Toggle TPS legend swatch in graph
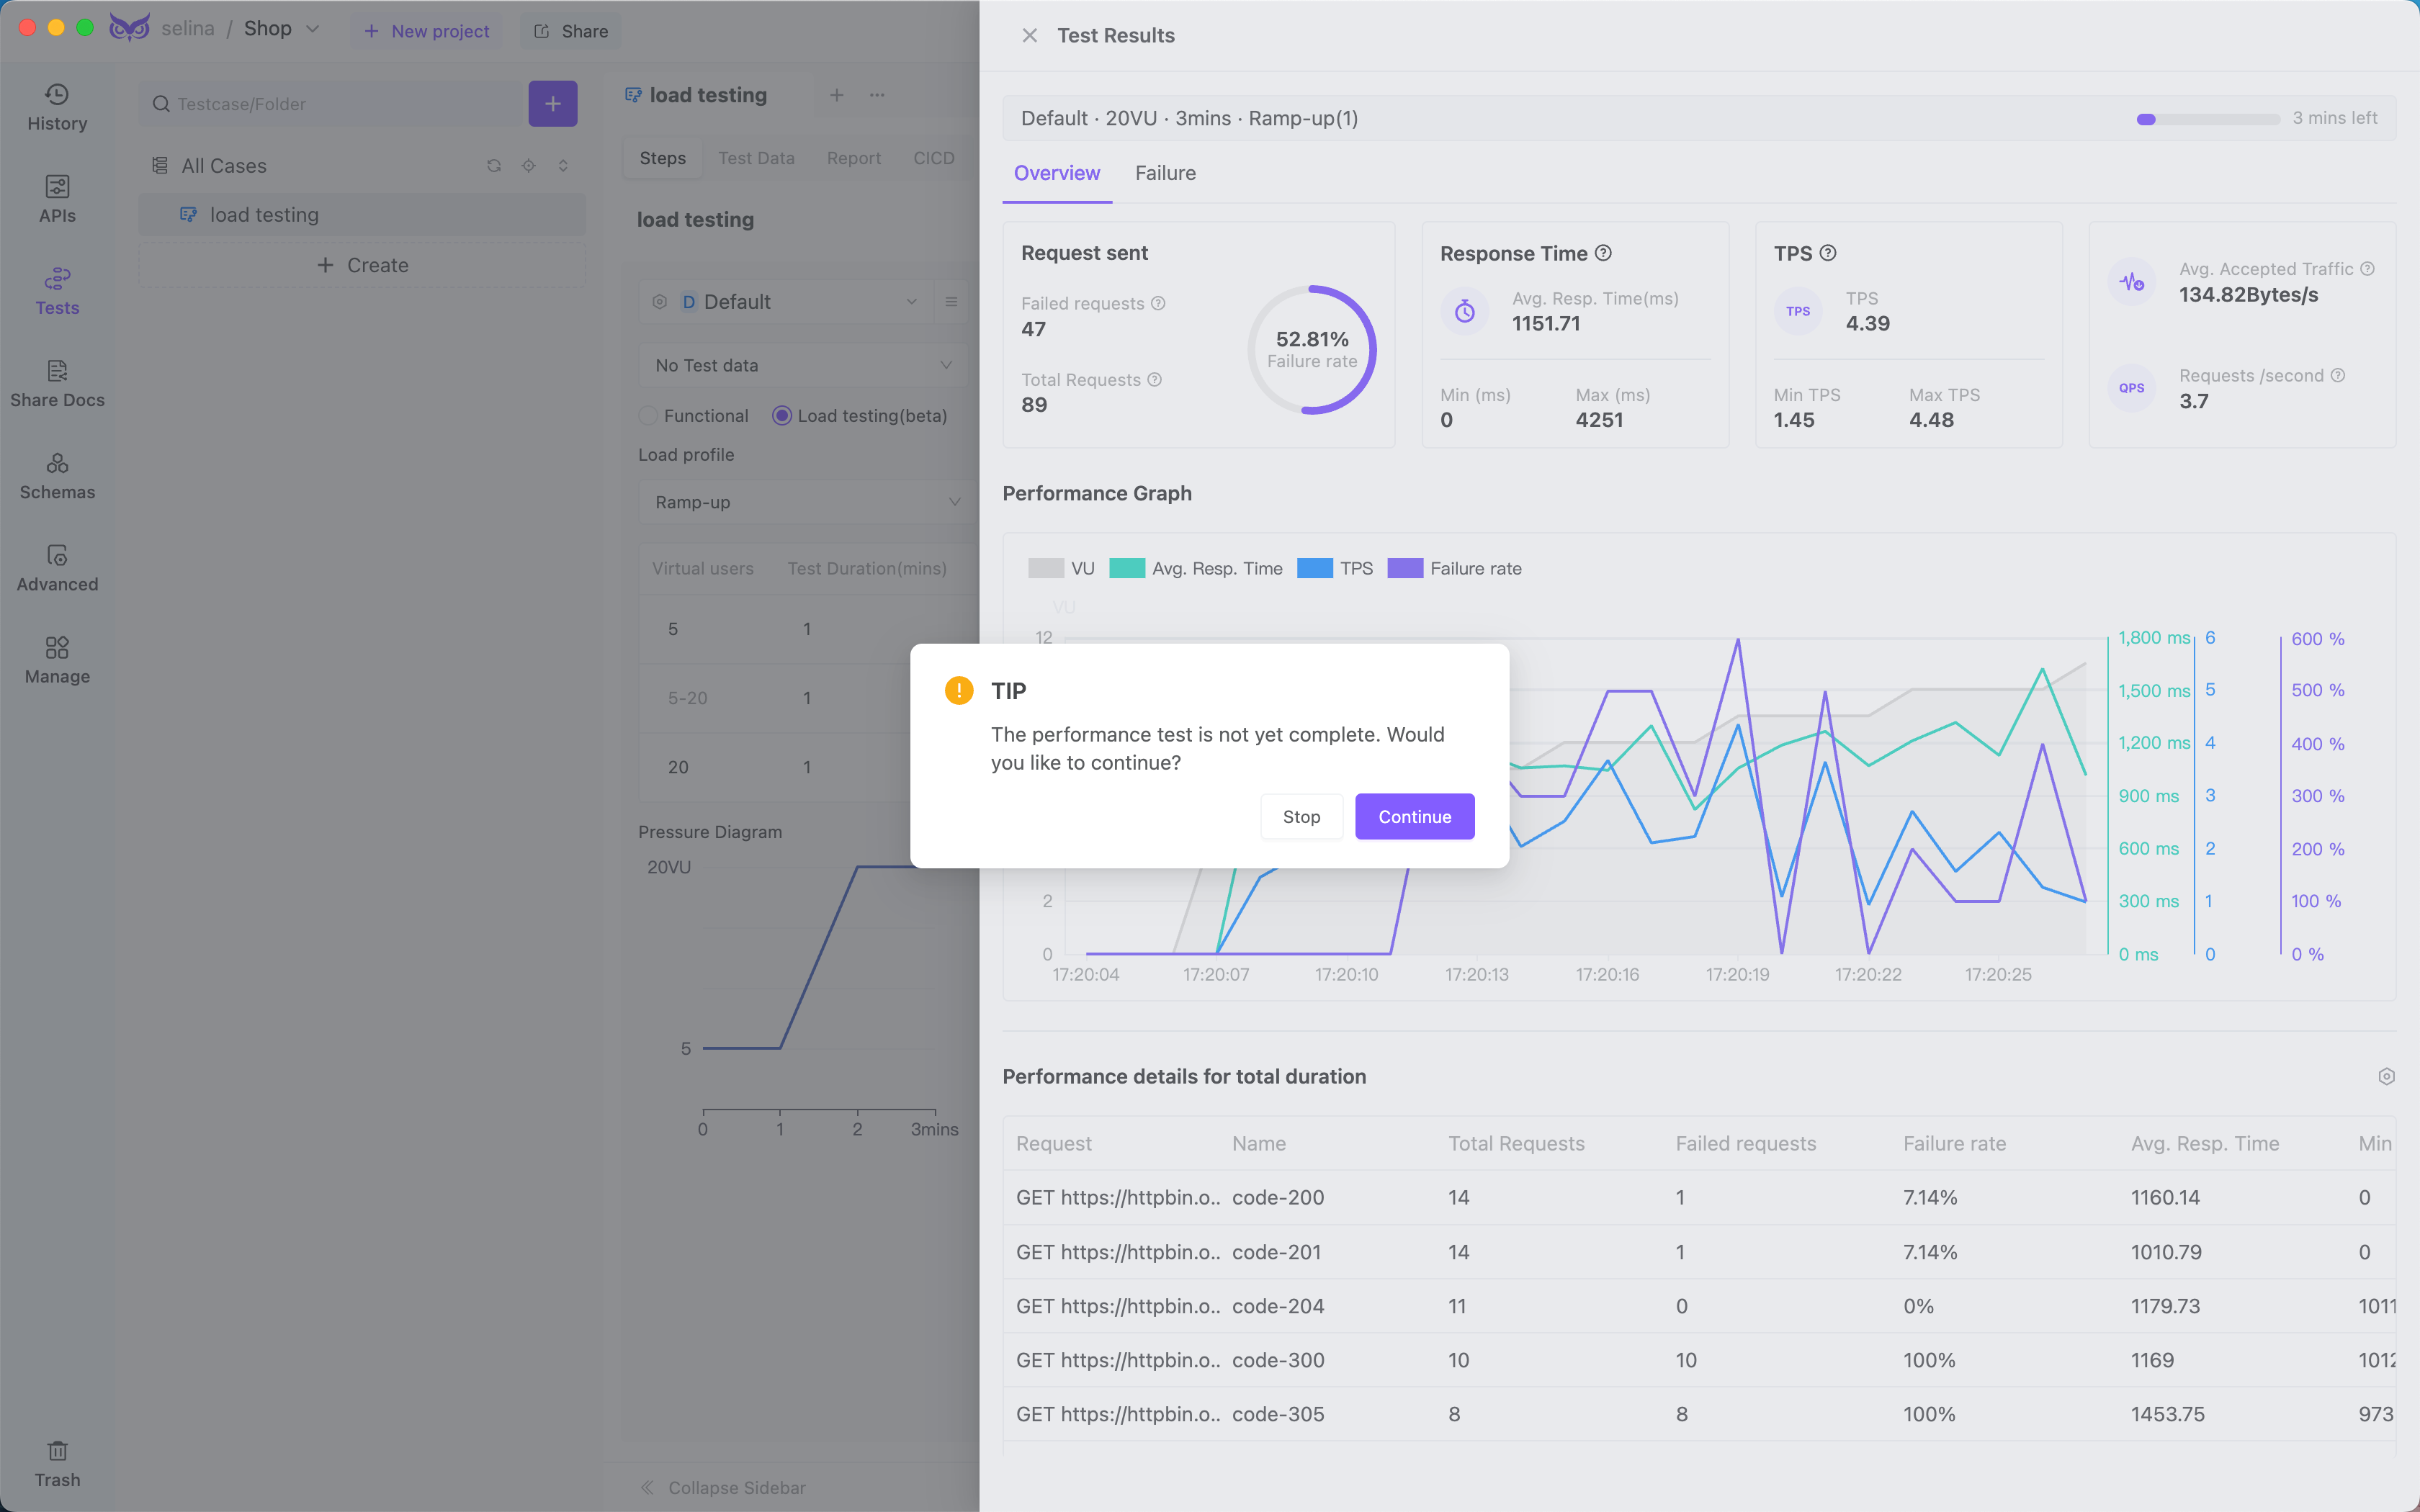The height and width of the screenshot is (1512, 2420). [x=1315, y=568]
